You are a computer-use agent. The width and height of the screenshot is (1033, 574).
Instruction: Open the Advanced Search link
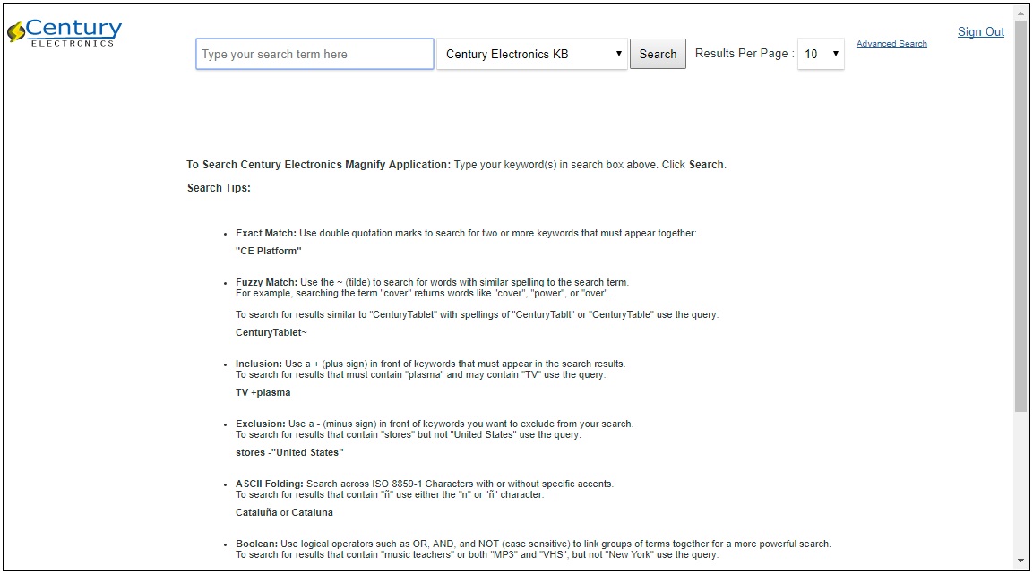point(891,44)
